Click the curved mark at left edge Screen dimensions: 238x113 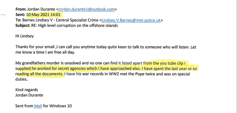(4, 17)
